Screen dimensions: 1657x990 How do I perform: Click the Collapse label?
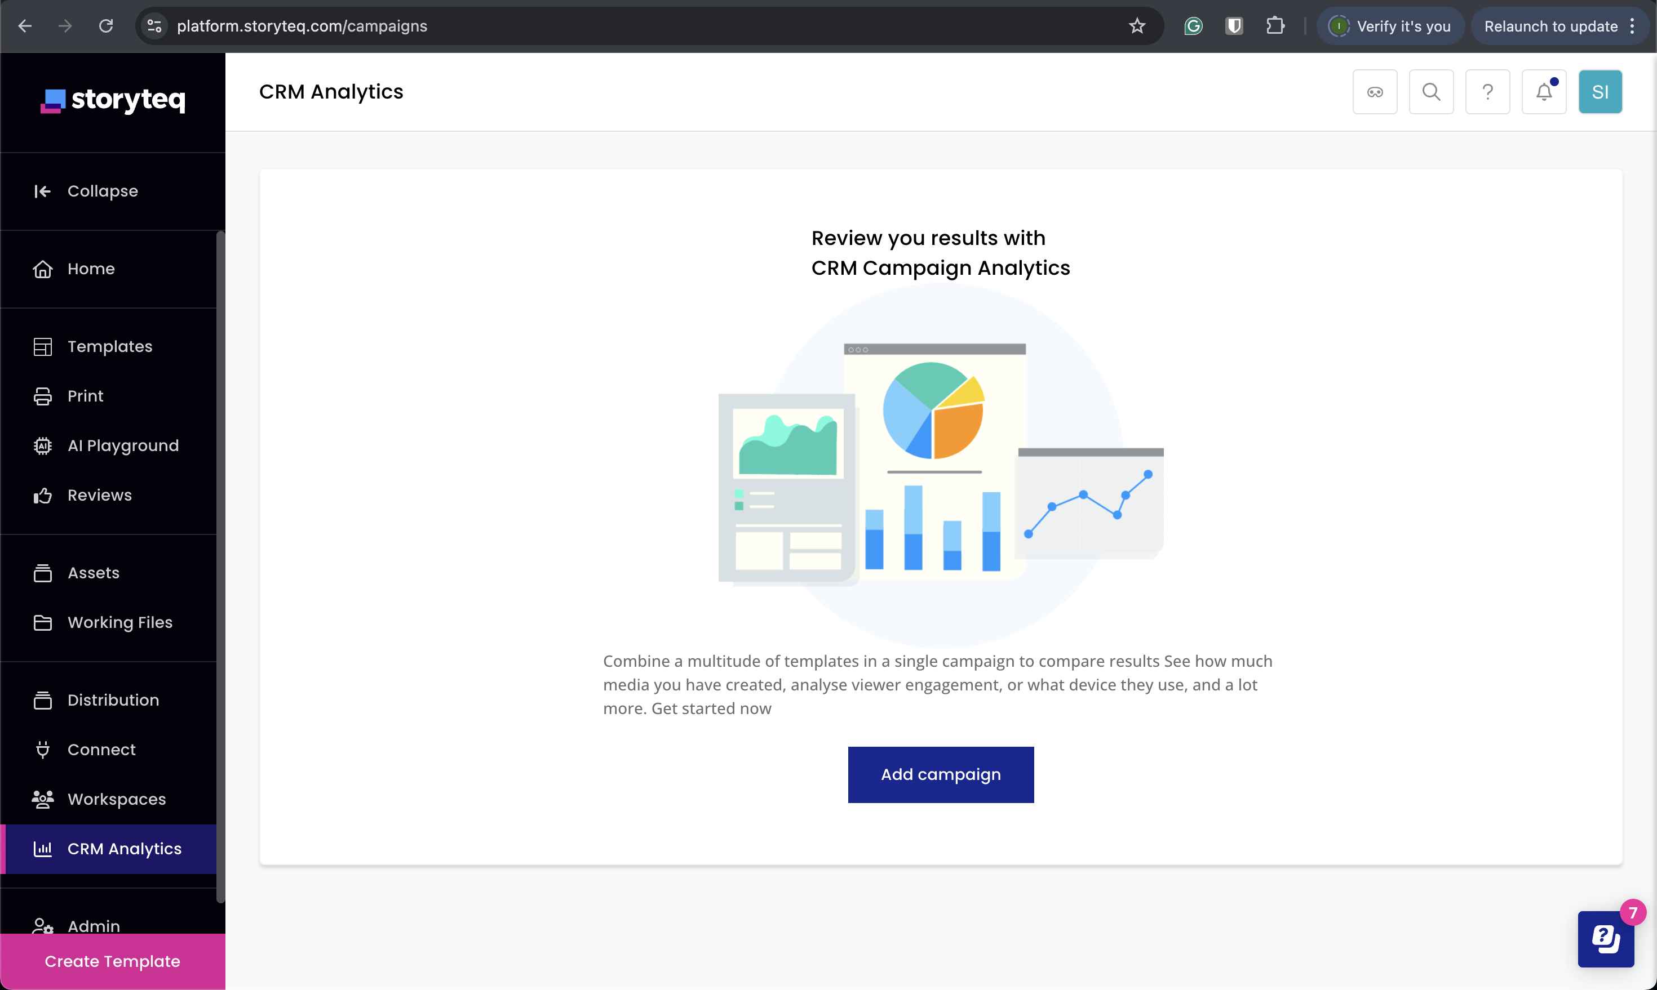point(103,191)
